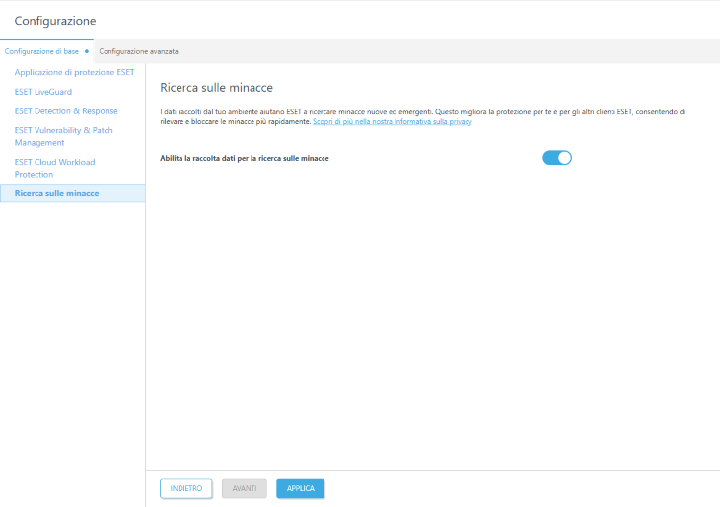
Task: Select ESET Cloud Workload Protection
Action: (54, 168)
